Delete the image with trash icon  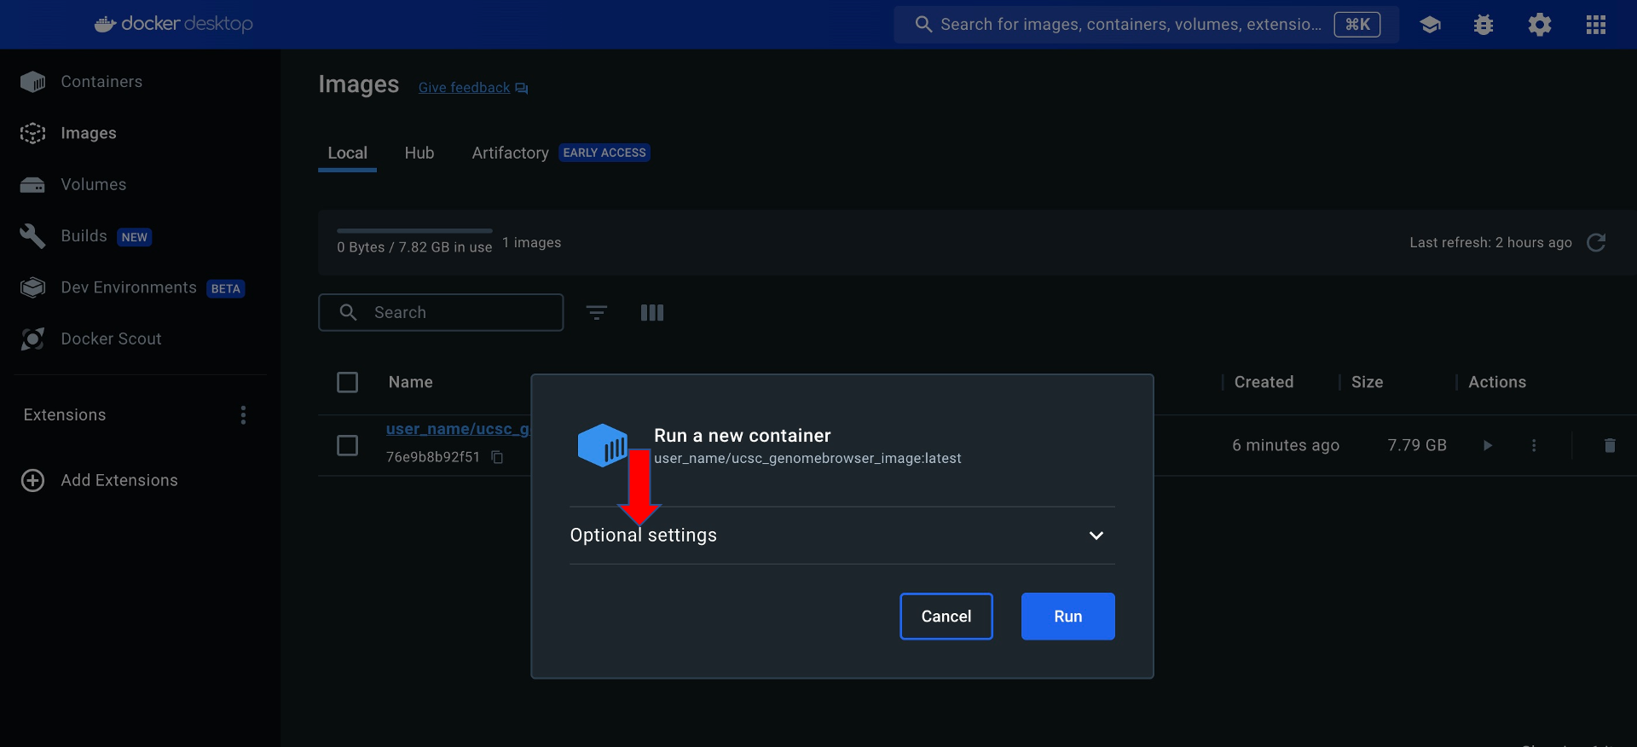(x=1609, y=445)
